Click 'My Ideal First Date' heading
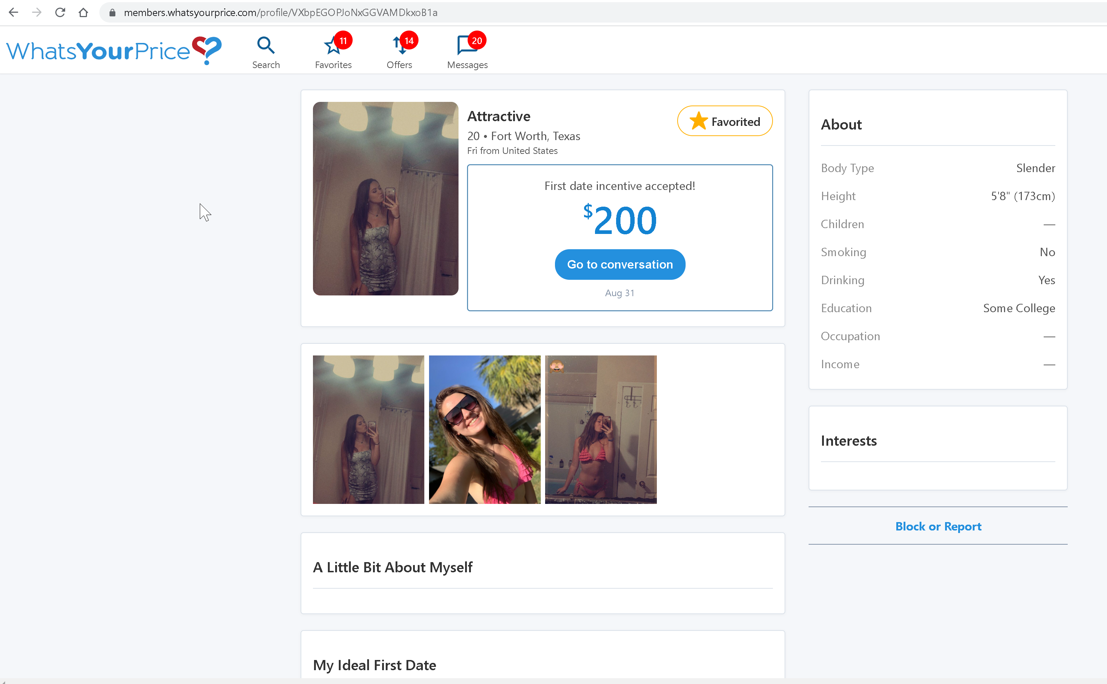The height and width of the screenshot is (684, 1107). click(374, 665)
